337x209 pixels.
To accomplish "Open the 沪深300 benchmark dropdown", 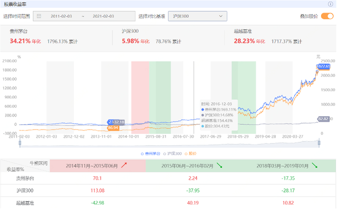I will tap(197, 16).
